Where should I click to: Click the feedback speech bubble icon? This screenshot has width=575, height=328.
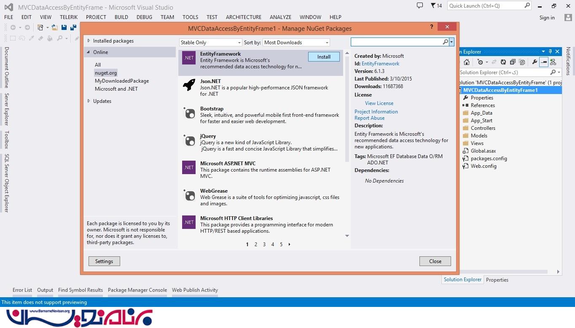[419, 5]
